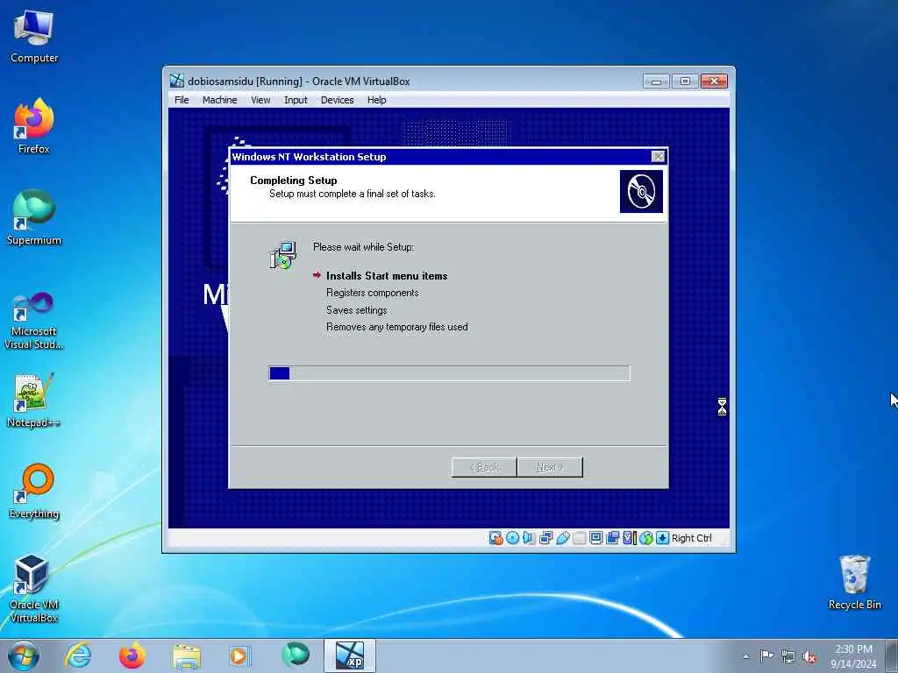Open the Windows Start menu
This screenshot has height=673, width=898.
click(24, 655)
